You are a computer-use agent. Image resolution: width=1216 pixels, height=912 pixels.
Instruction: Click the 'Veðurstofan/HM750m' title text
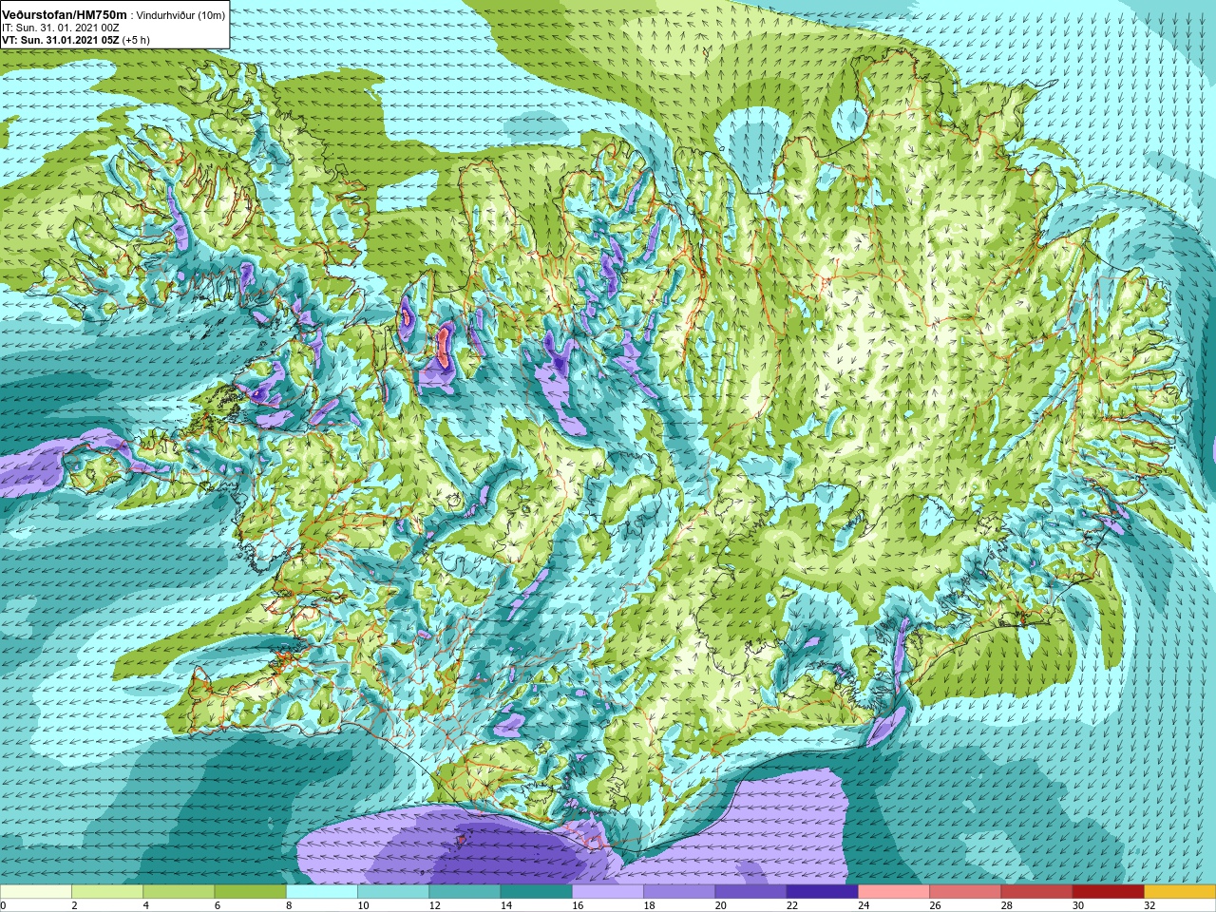65,14
